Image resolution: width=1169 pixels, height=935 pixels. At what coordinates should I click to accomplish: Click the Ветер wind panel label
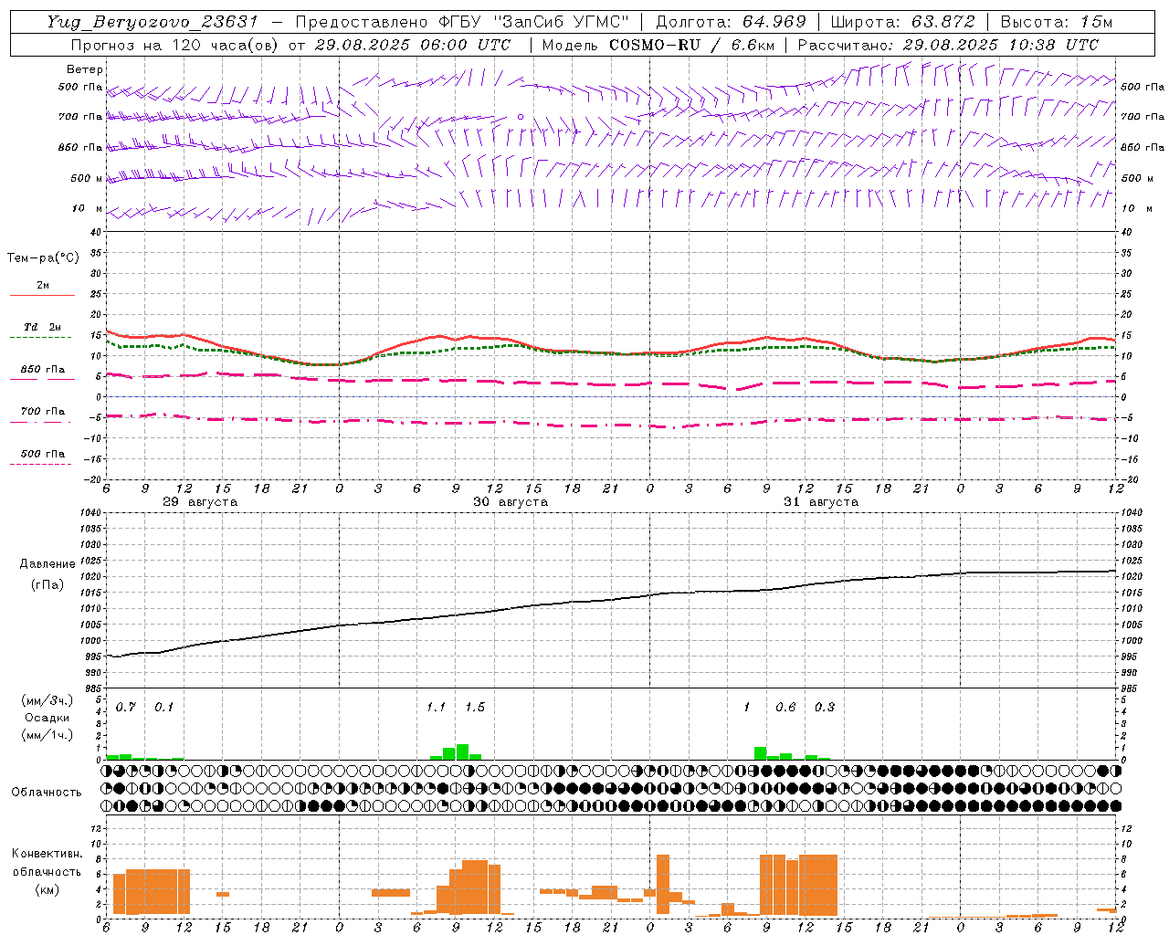click(85, 69)
